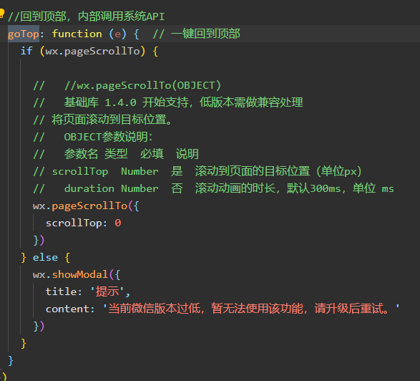Image resolution: width=420 pixels, height=381 pixels.
Task: Click the showModal method call
Action: [x=80, y=274]
